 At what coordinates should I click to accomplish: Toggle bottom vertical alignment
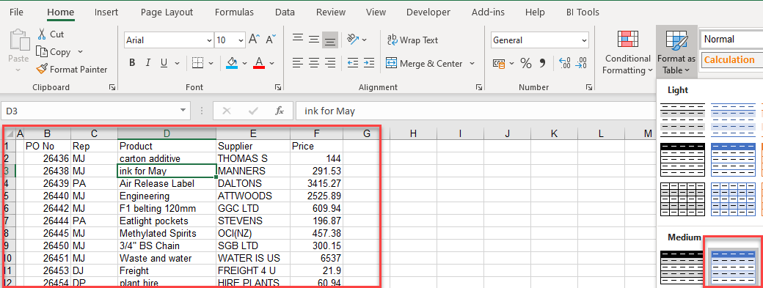pyautogui.click(x=330, y=40)
